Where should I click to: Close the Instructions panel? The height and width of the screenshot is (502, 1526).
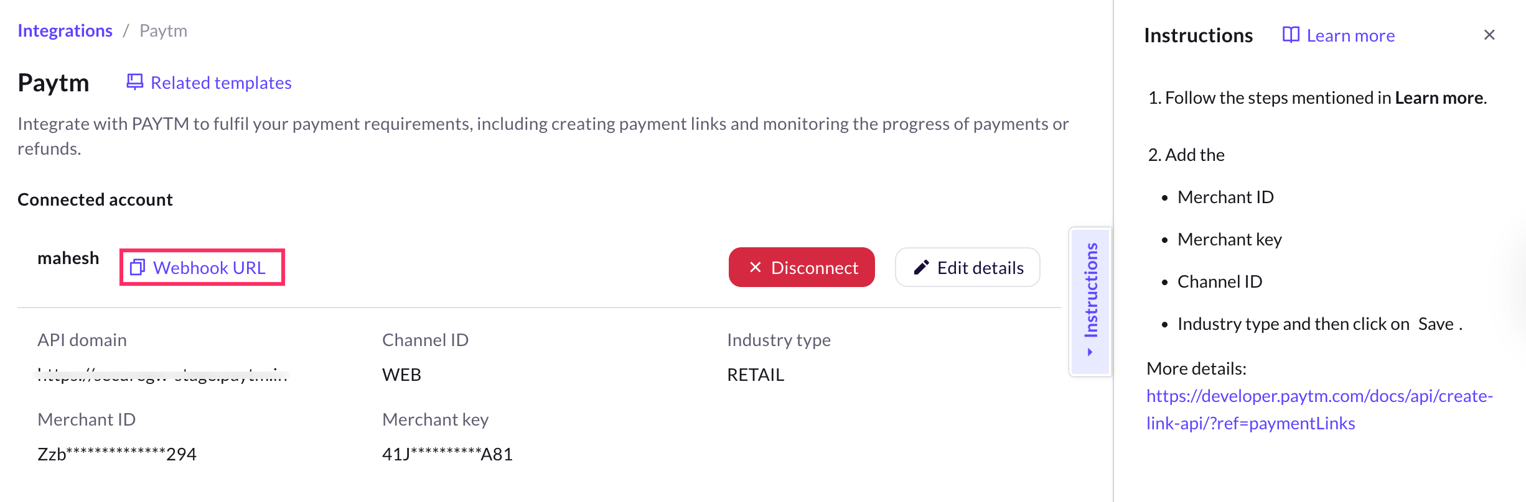tap(1489, 35)
